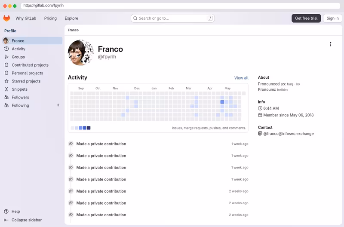Click the calendar icon beside Member since

(x=260, y=115)
